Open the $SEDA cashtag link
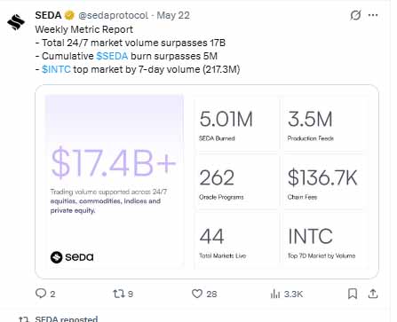The height and width of the screenshot is (322, 397). [112, 56]
